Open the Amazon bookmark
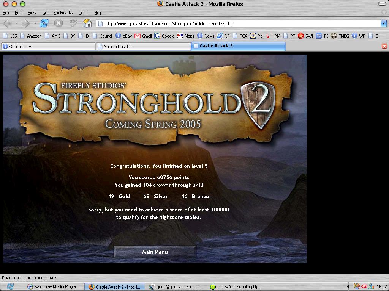389x291 pixels. coord(31,36)
